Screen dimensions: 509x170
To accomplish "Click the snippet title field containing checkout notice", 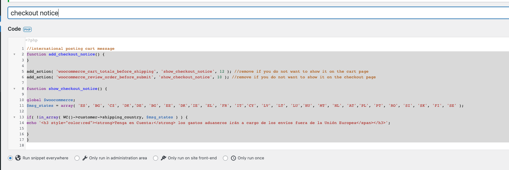I will point(258,13).
